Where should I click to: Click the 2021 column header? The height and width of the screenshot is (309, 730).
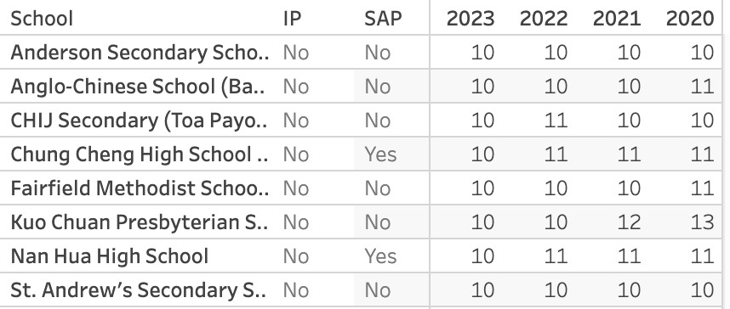click(617, 19)
